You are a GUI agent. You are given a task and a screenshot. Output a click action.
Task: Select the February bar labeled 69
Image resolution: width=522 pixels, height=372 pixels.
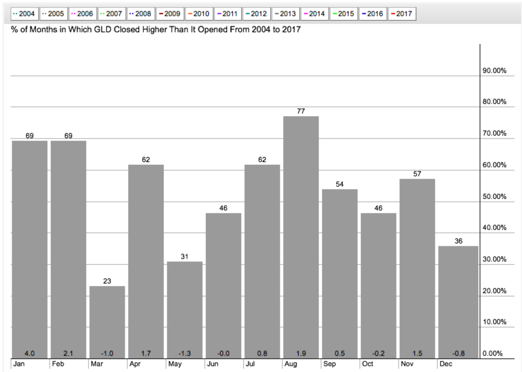click(x=68, y=249)
